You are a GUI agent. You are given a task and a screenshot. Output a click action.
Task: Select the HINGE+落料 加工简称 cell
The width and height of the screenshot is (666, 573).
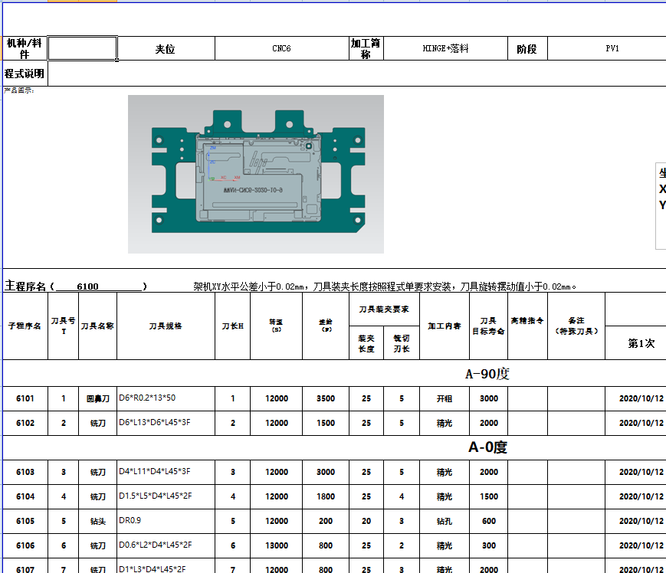(446, 47)
